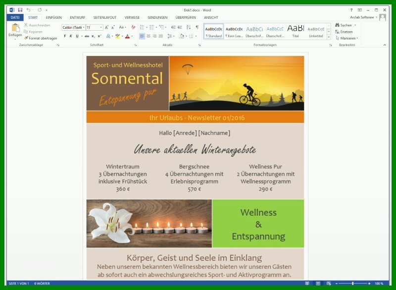Click the Wellness & Entspannung green box
This screenshot has width=396, height=290.
[258, 224]
